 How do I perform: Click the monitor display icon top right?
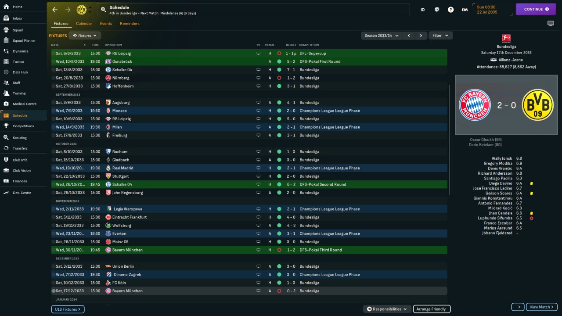551,23
